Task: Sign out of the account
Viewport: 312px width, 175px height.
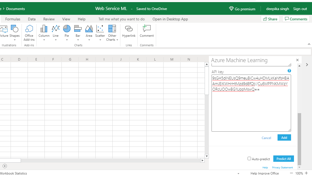Action: (300, 9)
